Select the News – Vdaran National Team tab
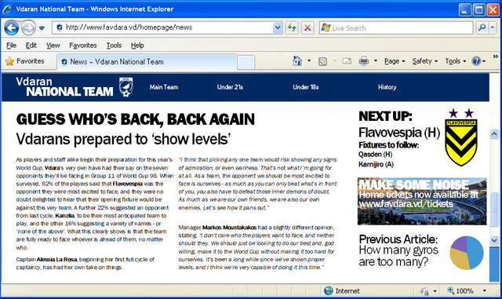Screen dimensions: 502x299 (x=147, y=62)
